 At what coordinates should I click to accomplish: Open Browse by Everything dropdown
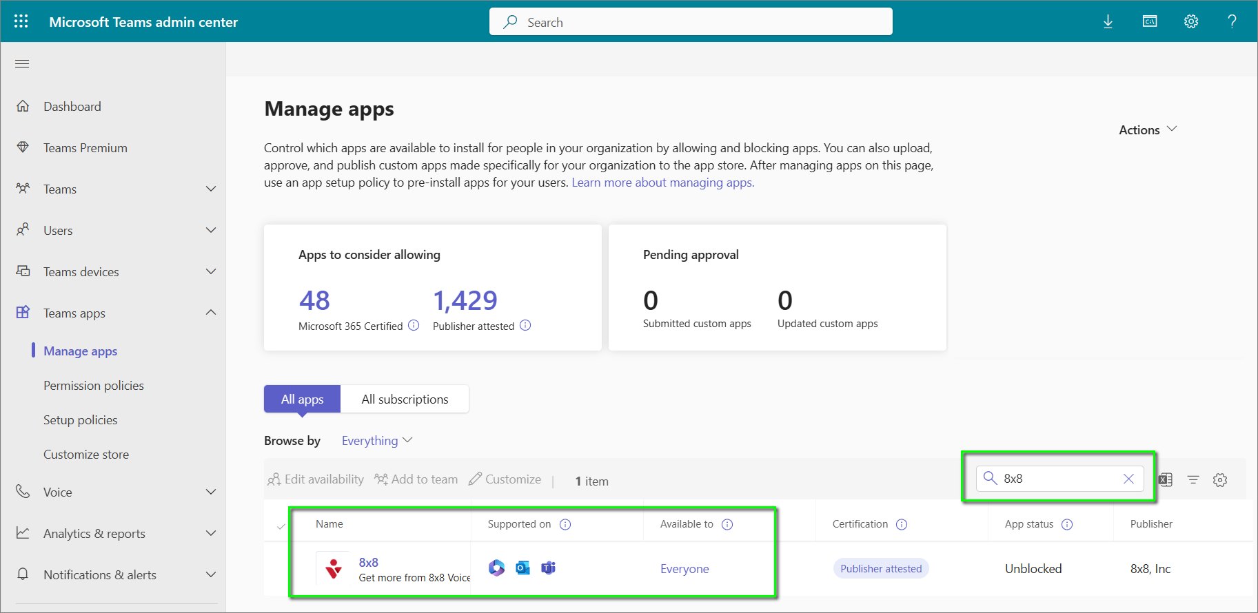pos(376,441)
